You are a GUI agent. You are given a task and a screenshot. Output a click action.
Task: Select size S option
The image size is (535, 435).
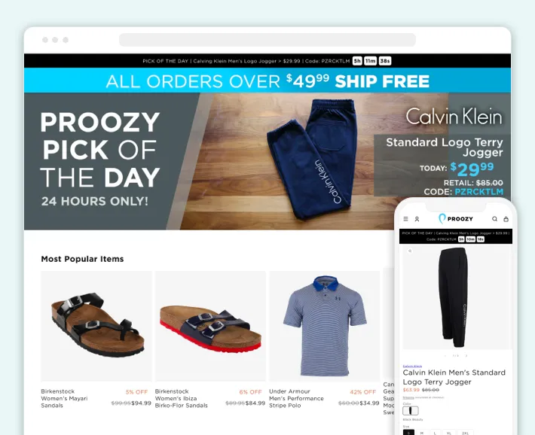pyautogui.click(x=408, y=432)
